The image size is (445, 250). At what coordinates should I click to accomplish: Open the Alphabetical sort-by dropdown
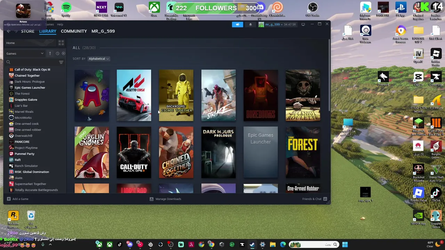coord(99,59)
